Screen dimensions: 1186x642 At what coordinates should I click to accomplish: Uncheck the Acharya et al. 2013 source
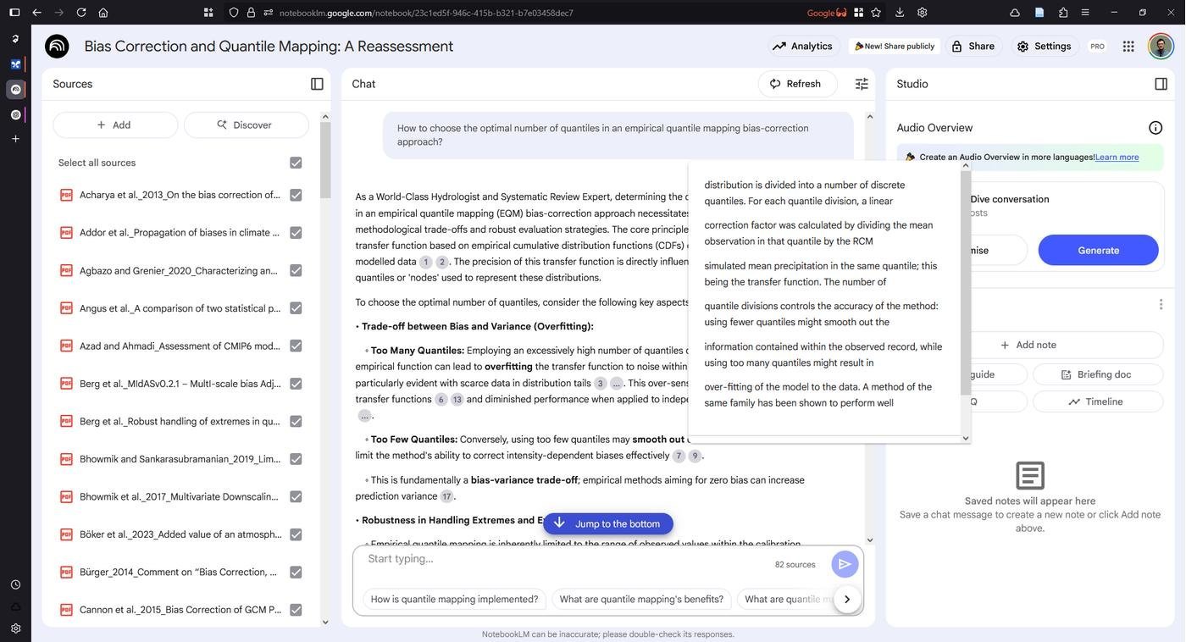pyautogui.click(x=296, y=195)
